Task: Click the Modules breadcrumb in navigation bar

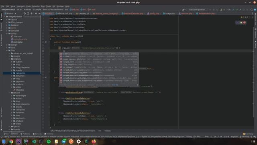Action: tap(27, 10)
